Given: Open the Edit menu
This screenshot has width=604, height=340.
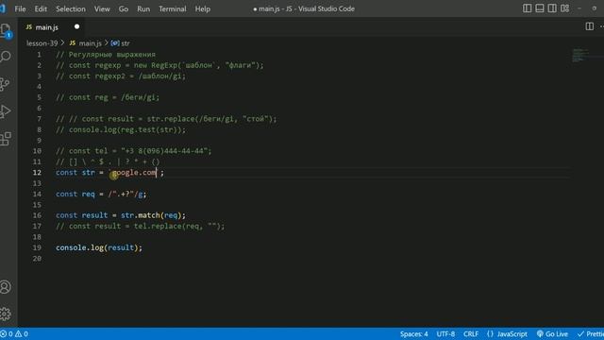Looking at the screenshot, I should (x=41, y=8).
